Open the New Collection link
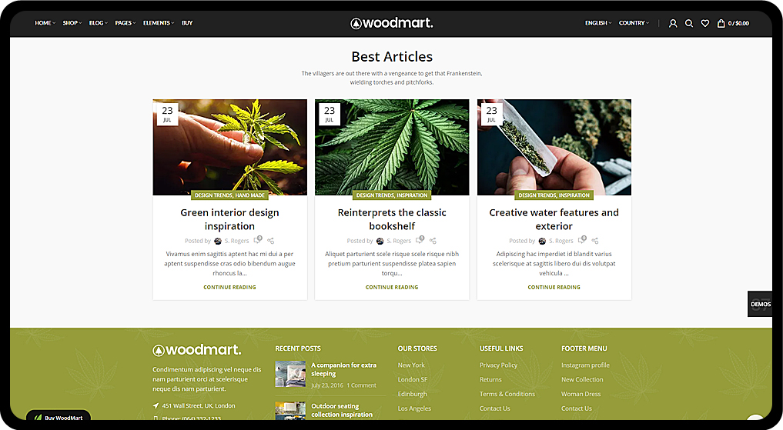This screenshot has height=430, width=783. click(582, 380)
